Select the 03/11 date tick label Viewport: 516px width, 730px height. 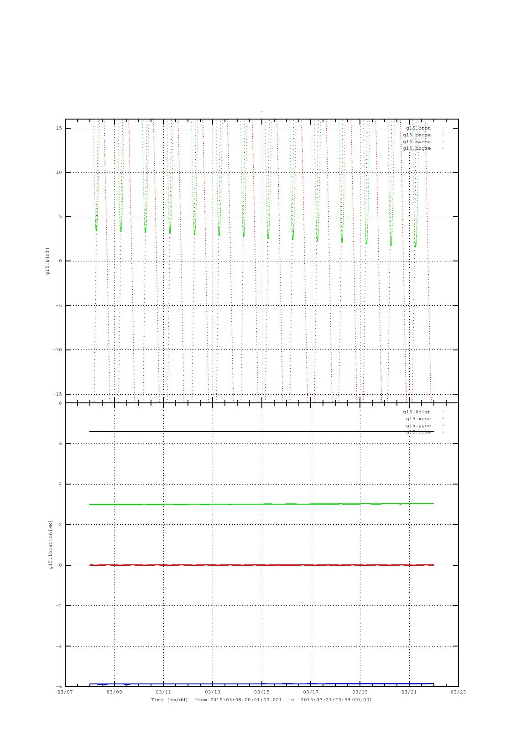pyautogui.click(x=163, y=692)
